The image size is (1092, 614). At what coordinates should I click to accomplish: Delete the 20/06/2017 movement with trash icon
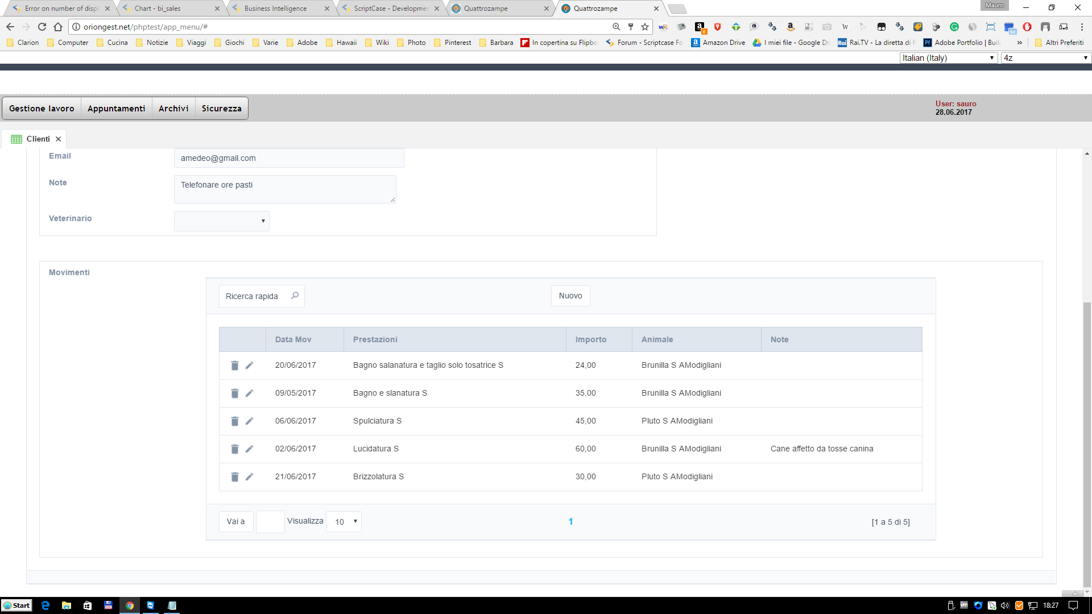coord(234,366)
